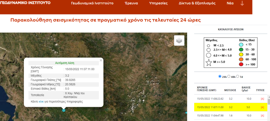Click the 'M < 2.5' legend circle
This screenshot has width=270, height=121.
point(208,46)
